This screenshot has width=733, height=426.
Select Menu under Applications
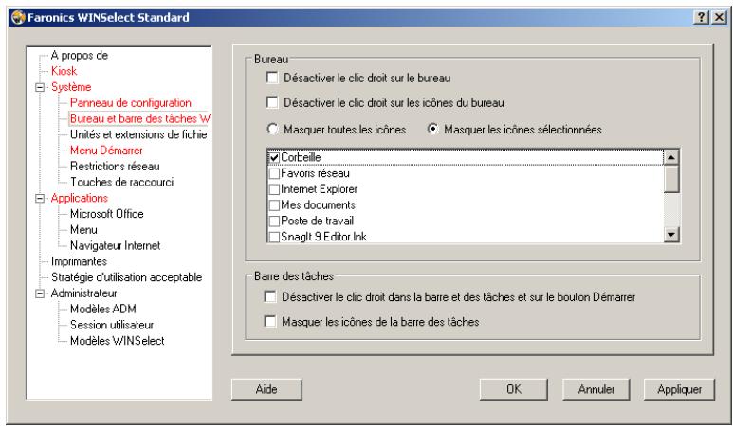coord(83,229)
